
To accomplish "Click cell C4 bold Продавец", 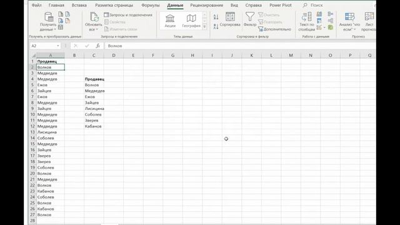I will (x=94, y=79).
